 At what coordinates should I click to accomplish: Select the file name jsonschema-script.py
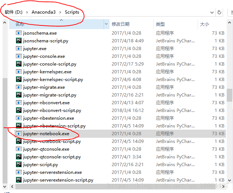pyautogui.click(x=46, y=41)
